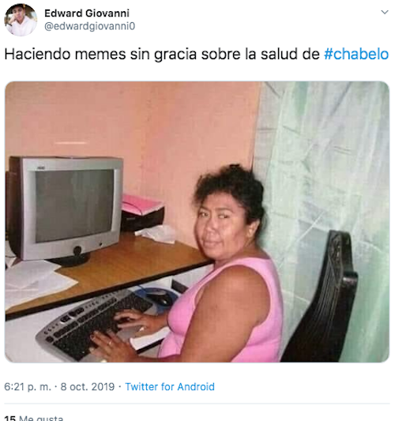Click the black chair in the photo
This screenshot has height=421, width=395.
click(x=322, y=298)
